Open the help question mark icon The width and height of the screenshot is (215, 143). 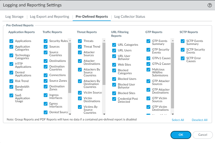coord(210,5)
